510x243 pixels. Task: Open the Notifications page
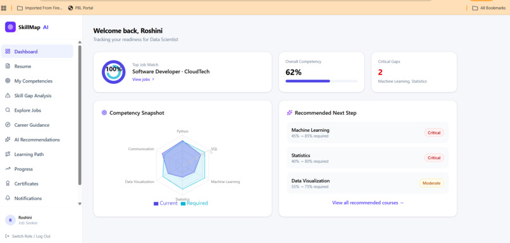[37, 198]
